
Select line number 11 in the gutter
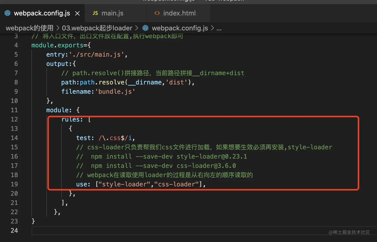tap(14, 110)
